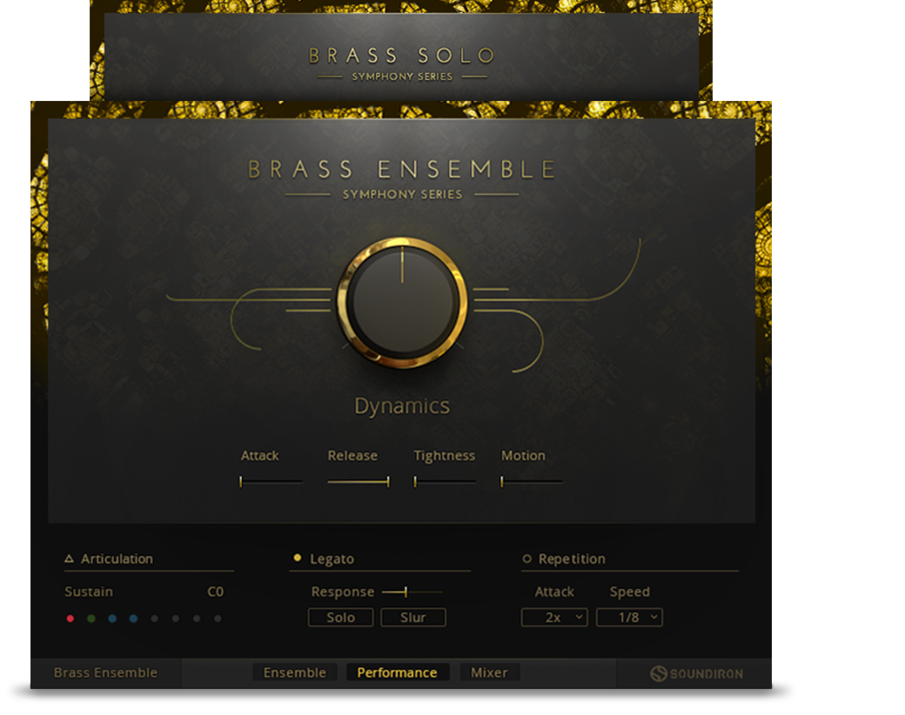Click the Articulation triangle icon
This screenshot has width=905, height=715.
pyautogui.click(x=70, y=558)
